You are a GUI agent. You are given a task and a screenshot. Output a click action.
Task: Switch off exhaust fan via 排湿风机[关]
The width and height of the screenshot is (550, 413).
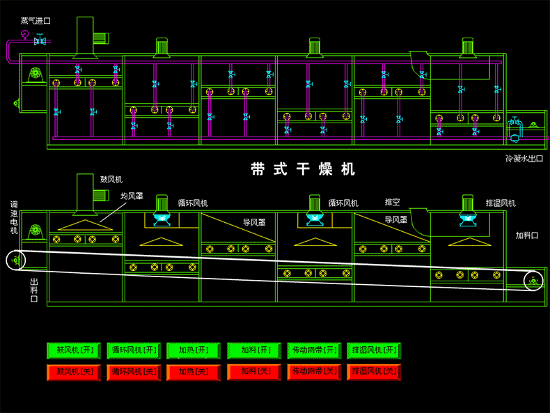(x=374, y=373)
